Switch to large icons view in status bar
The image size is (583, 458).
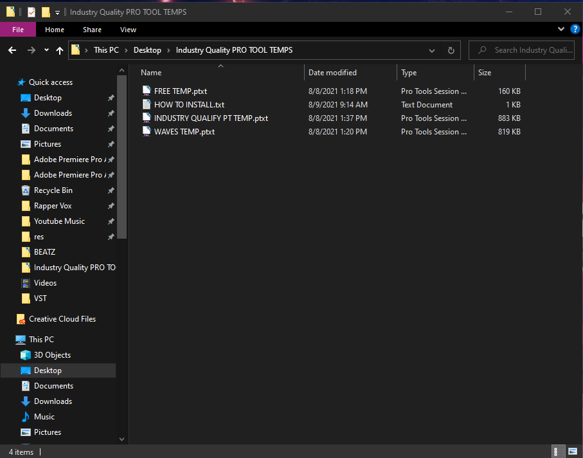(x=572, y=452)
